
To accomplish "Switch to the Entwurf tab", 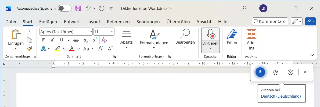I will click(72, 21).
